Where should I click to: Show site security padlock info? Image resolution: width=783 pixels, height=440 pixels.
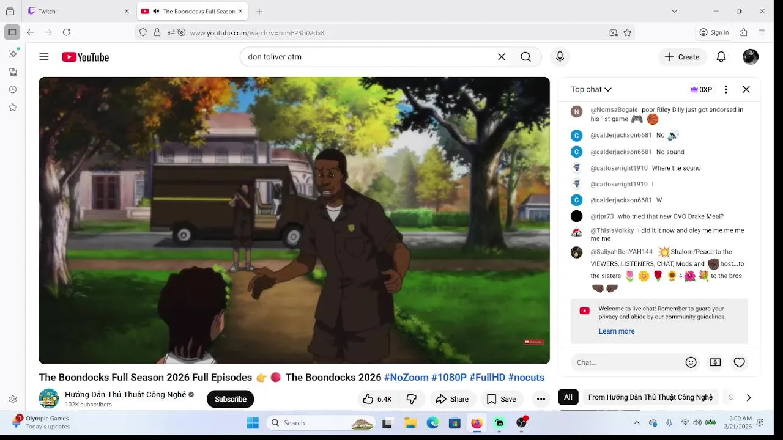point(157,33)
